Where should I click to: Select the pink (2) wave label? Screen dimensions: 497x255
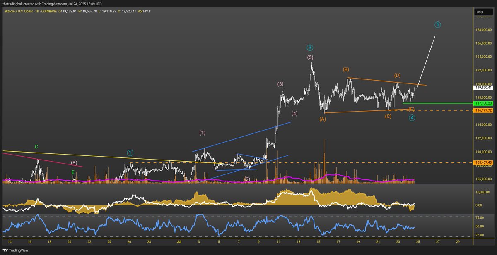click(247, 179)
